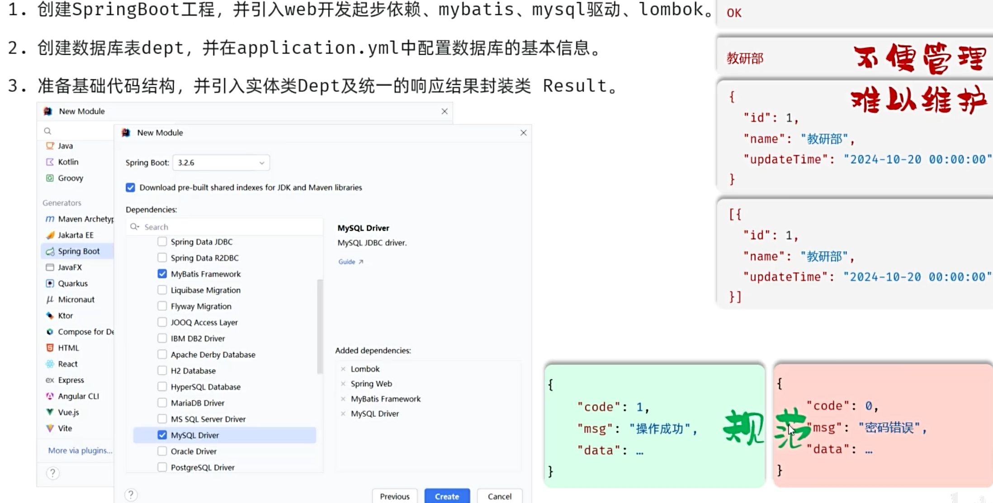Image resolution: width=993 pixels, height=503 pixels.
Task: Click the Create button
Action: click(x=447, y=496)
